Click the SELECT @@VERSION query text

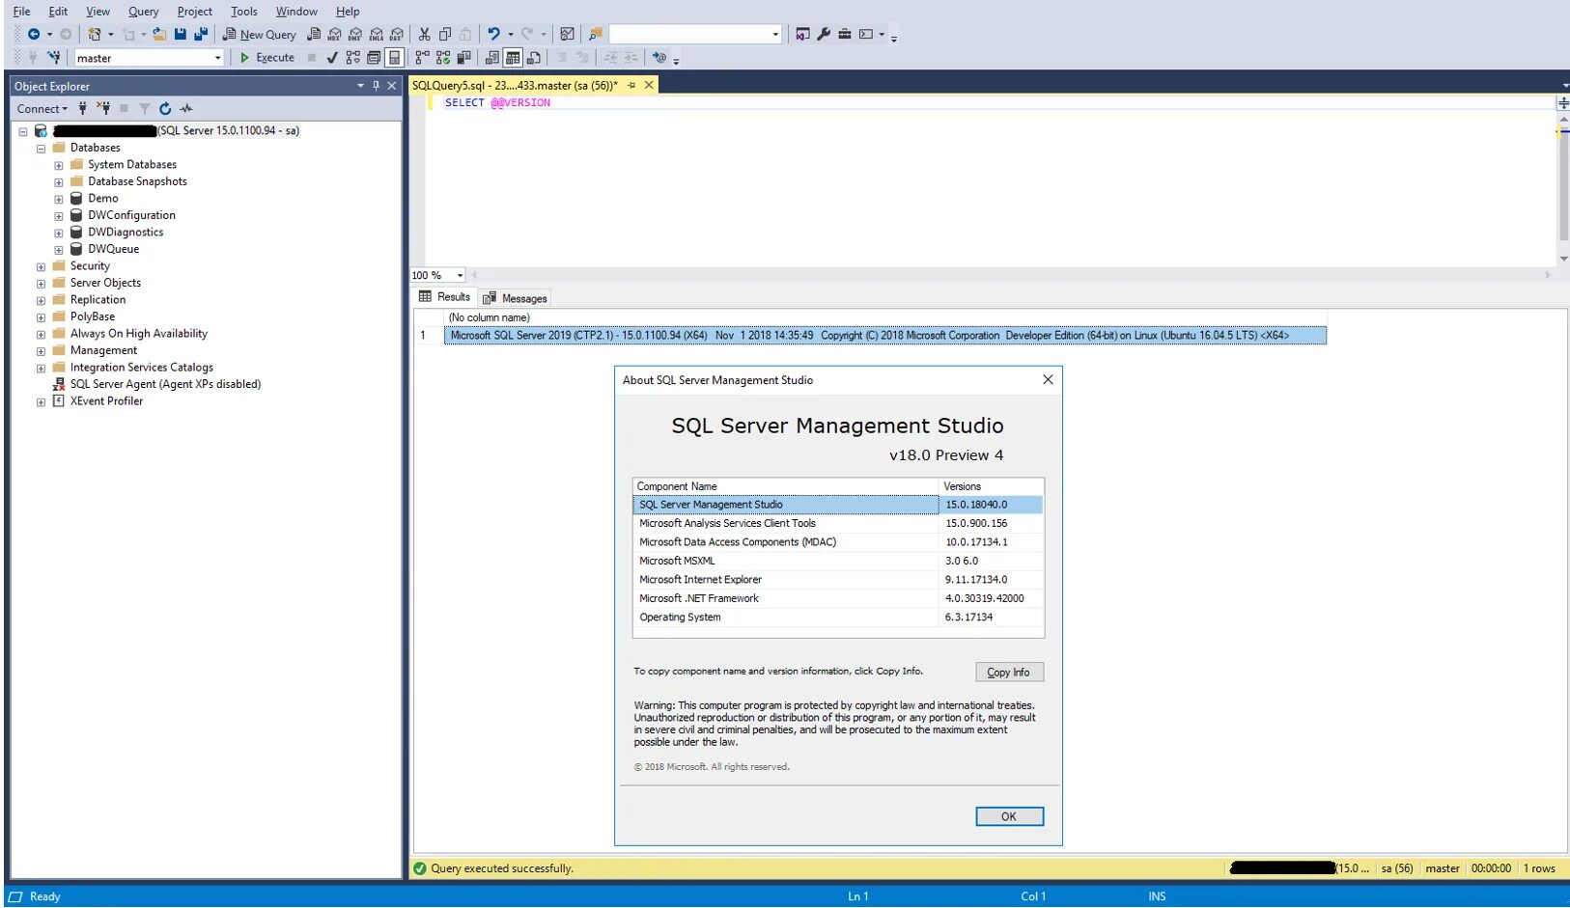497,102
